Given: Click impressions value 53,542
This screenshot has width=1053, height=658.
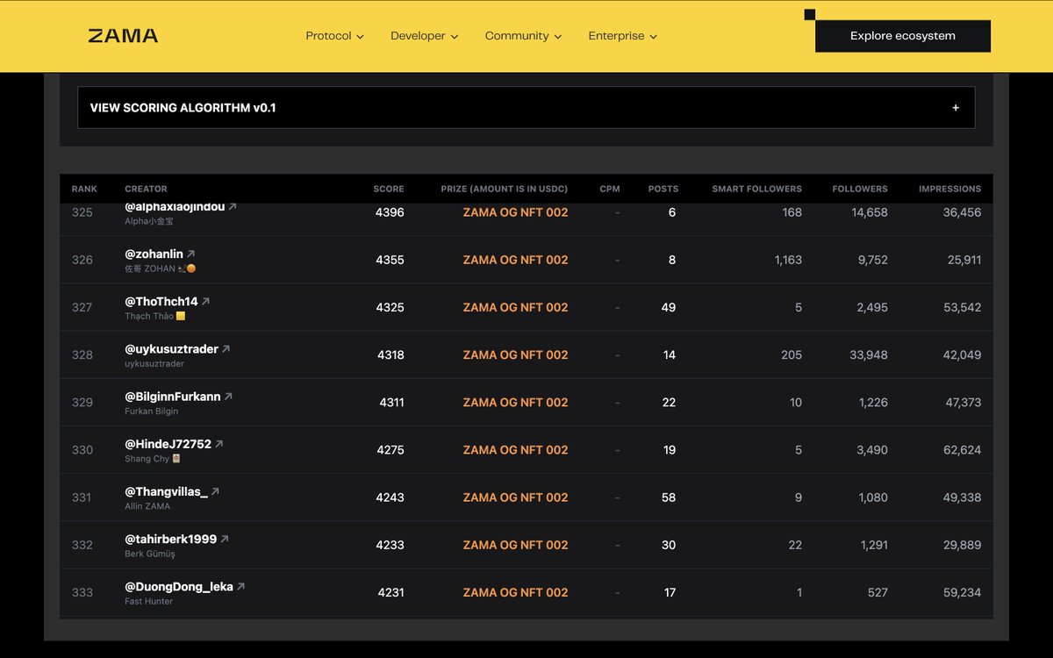Looking at the screenshot, I should coord(963,307).
